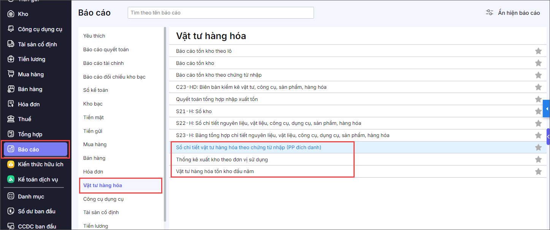This screenshot has height=230, width=550.
Task: Favorite the S22-H Sổ chi tiết report
Action: pos(538,123)
